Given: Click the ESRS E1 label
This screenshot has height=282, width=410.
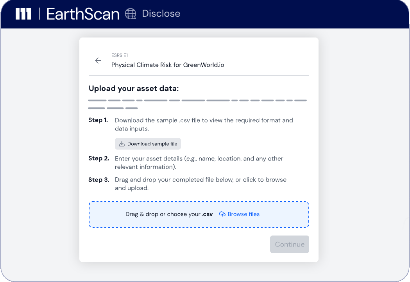Looking at the screenshot, I should click(x=120, y=55).
